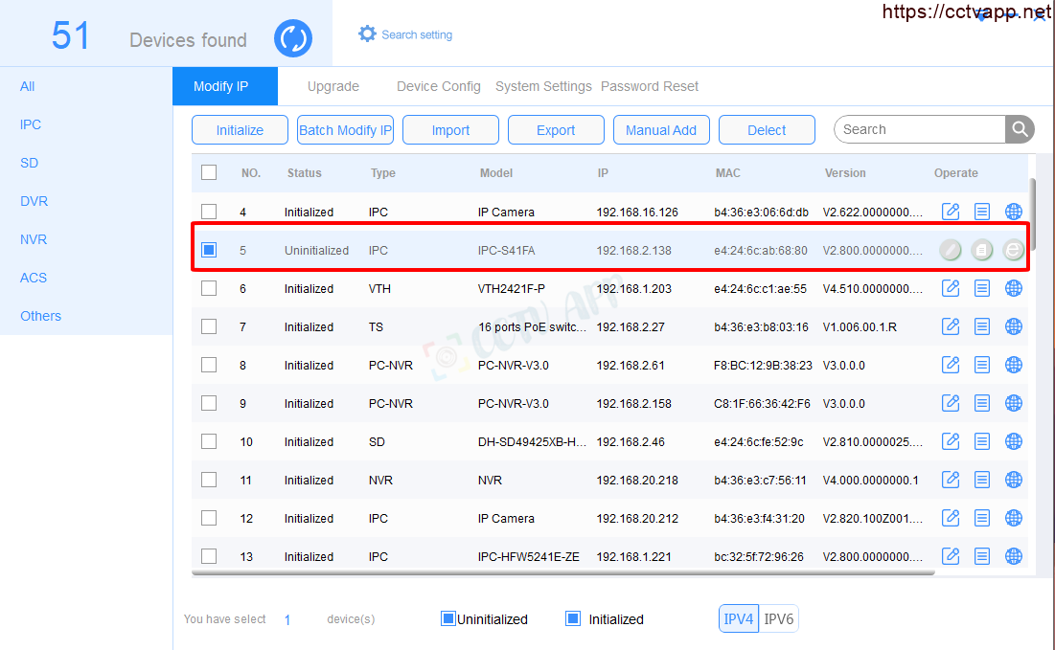
Task: Select the IPV6 toggle option
Action: click(779, 618)
